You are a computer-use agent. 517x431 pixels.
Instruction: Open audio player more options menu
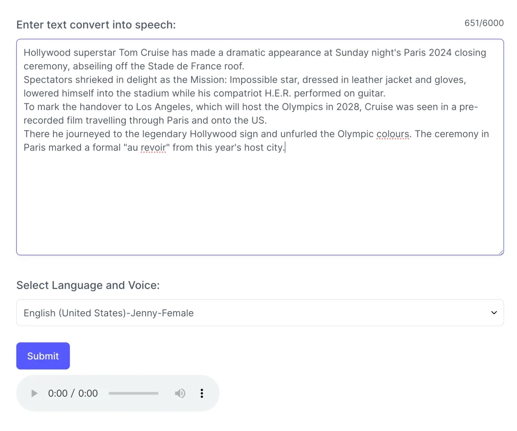tap(202, 393)
